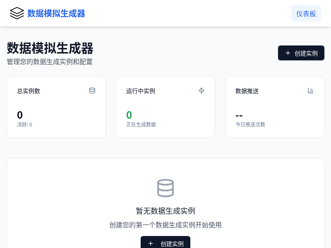Click the stacked layers logo icon
331x248 pixels.
(17, 13)
